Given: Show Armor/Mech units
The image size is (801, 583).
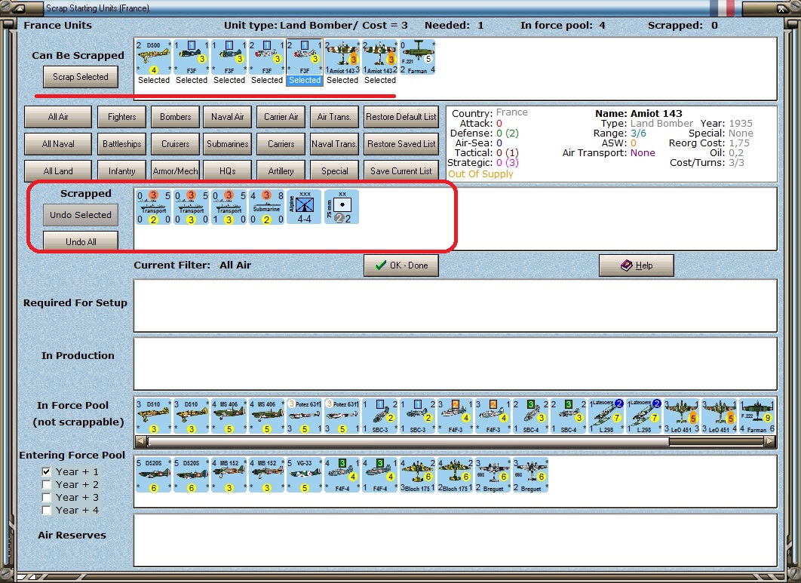Looking at the screenshot, I should point(175,171).
